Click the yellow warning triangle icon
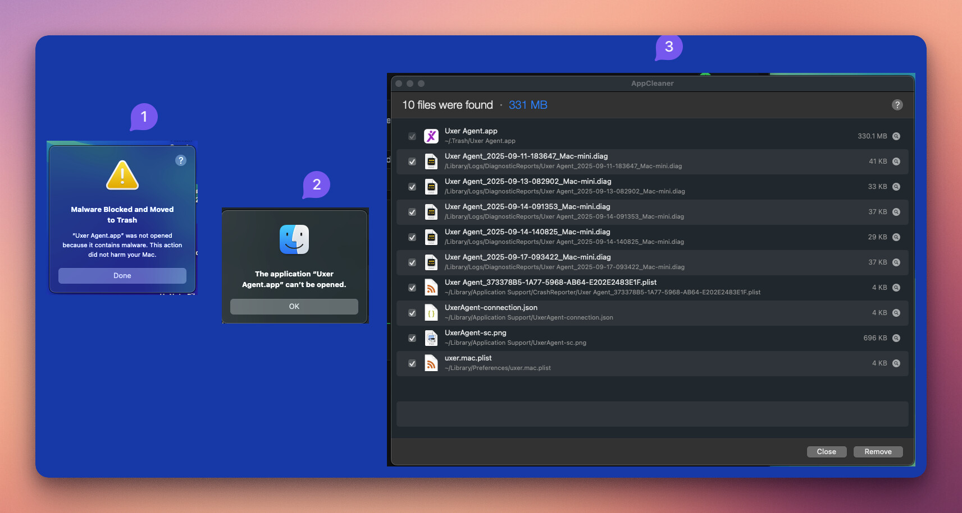This screenshot has height=513, width=962. (x=122, y=175)
